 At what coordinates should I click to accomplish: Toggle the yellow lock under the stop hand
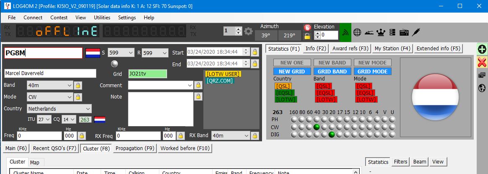tap(307, 36)
